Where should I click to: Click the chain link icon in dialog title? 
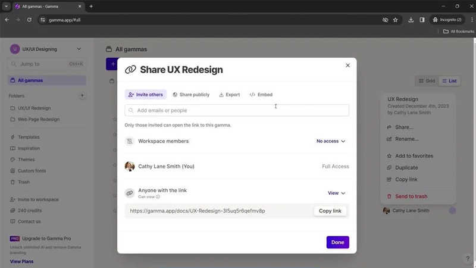pyautogui.click(x=130, y=70)
